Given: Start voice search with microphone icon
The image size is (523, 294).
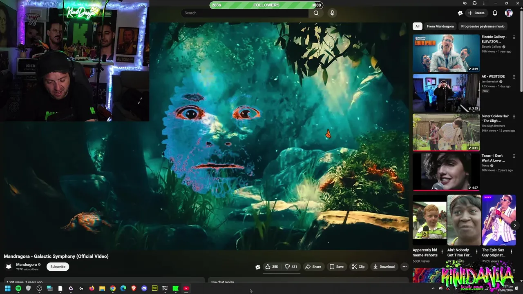Looking at the screenshot, I should pyautogui.click(x=332, y=13).
